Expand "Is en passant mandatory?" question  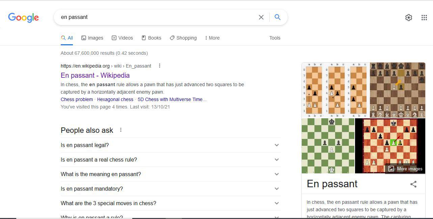(276, 189)
